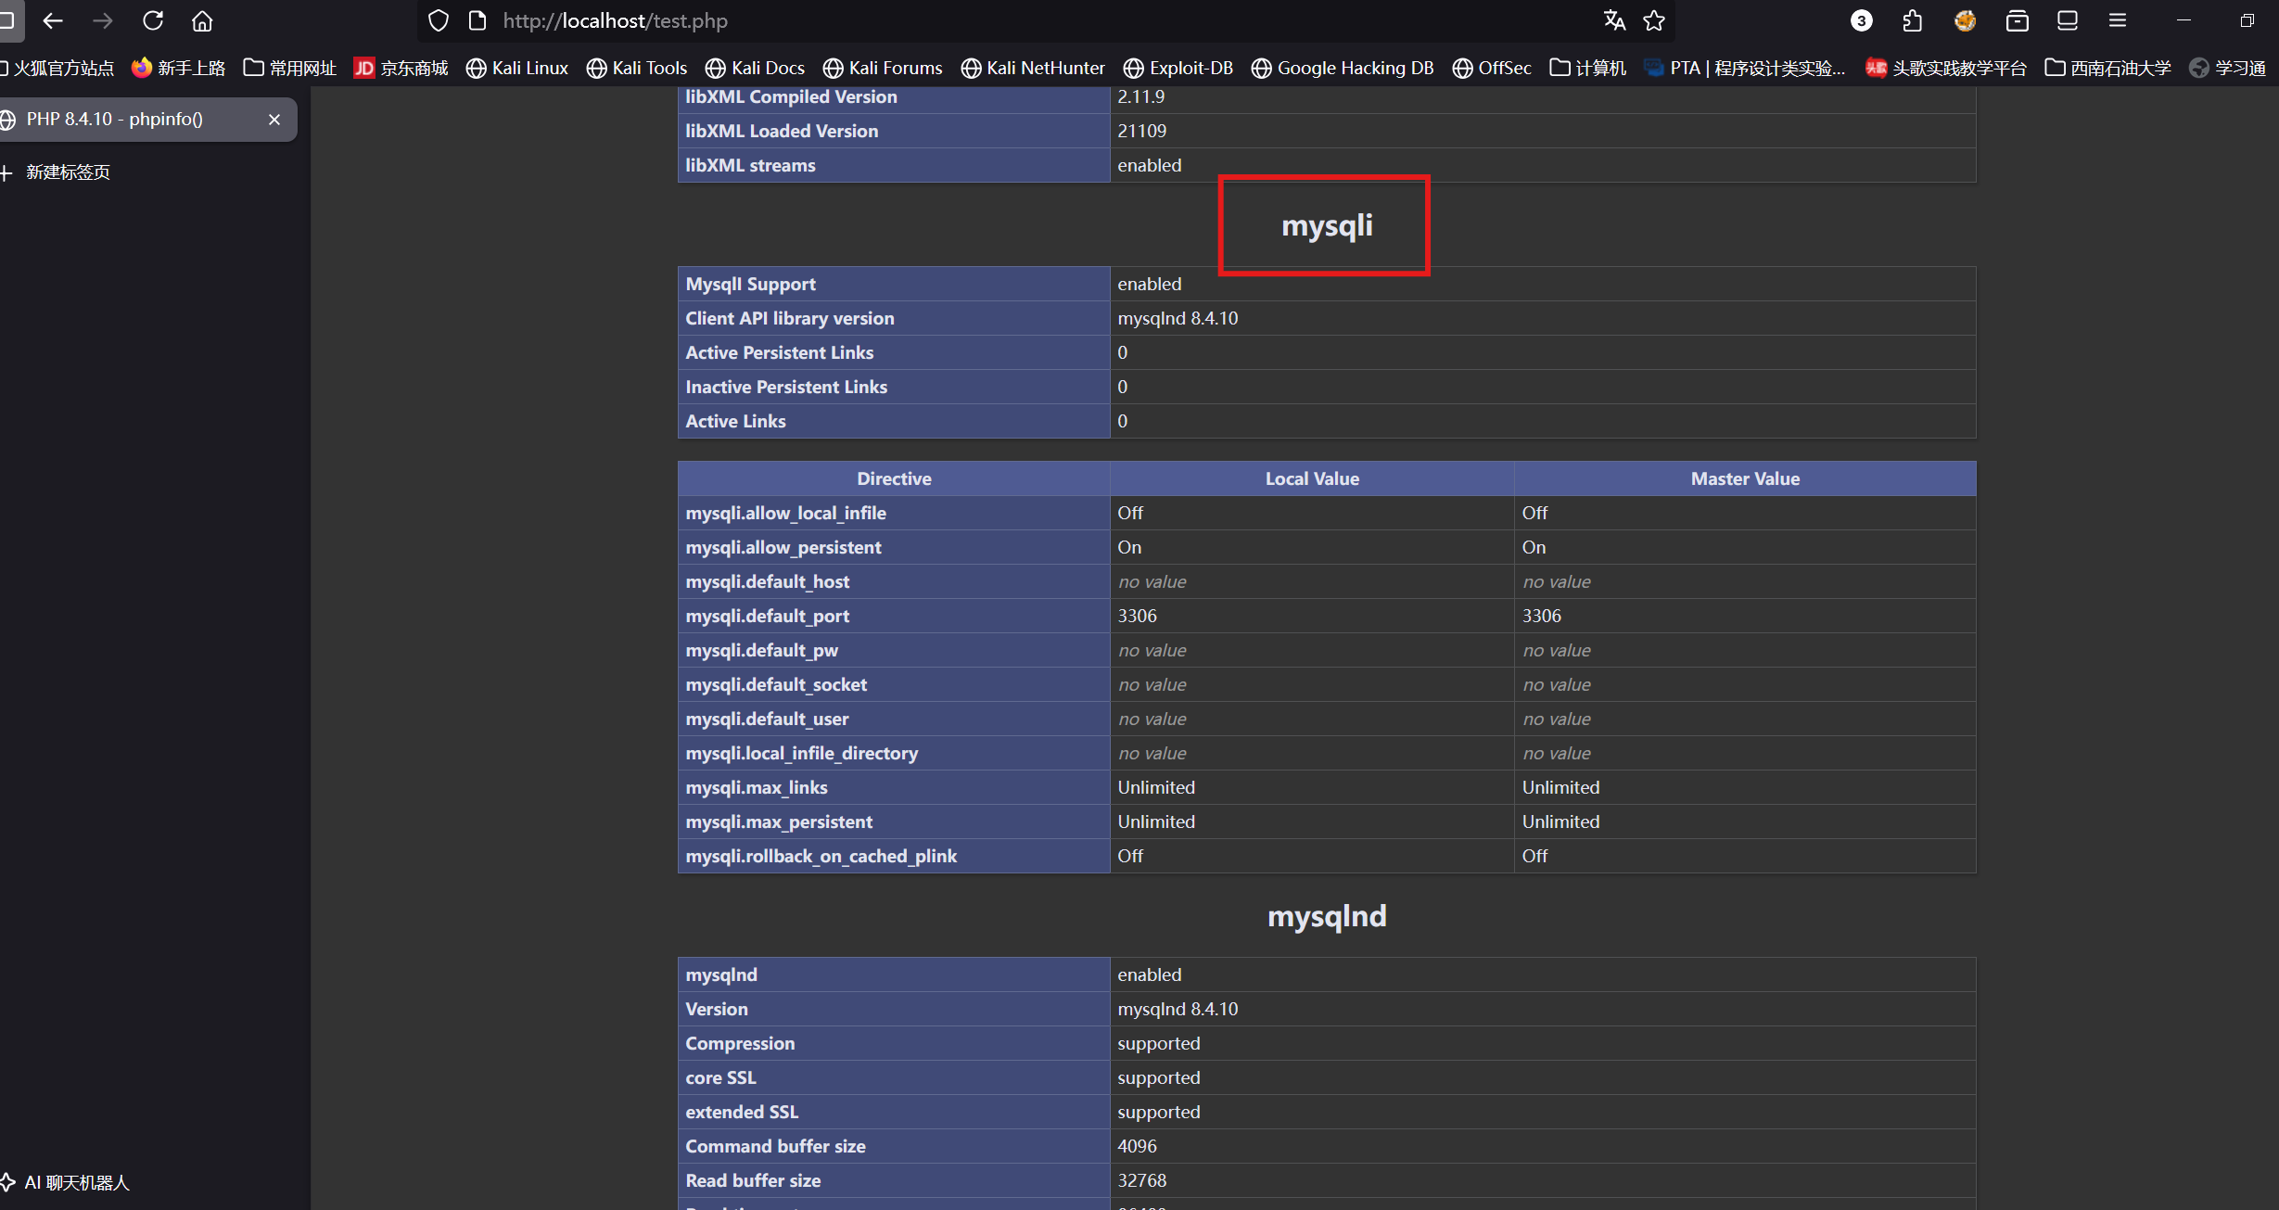This screenshot has width=2279, height=1210.
Task: Bookmark this page with the star icon
Action: tap(1653, 20)
